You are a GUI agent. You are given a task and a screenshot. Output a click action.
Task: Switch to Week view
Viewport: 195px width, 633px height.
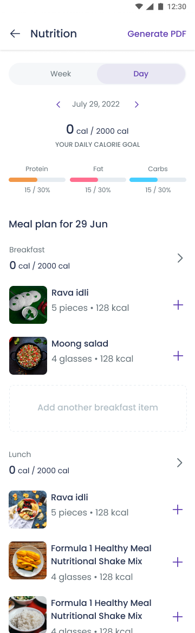(61, 74)
